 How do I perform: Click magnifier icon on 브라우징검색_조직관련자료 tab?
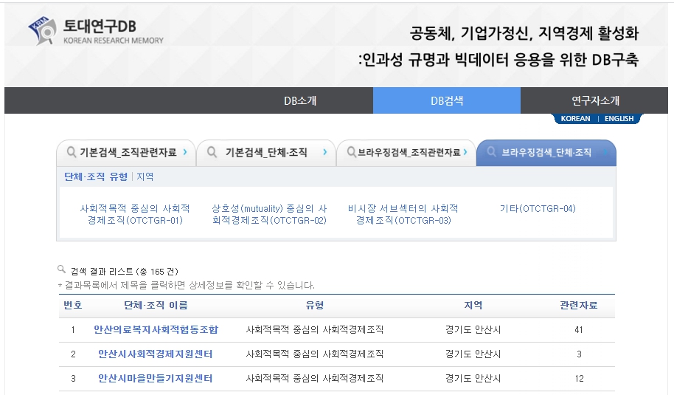click(x=350, y=153)
